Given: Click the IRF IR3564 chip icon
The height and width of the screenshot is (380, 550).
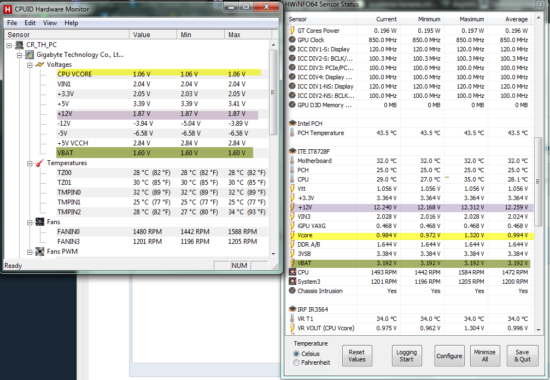Looking at the screenshot, I should (x=292, y=309).
